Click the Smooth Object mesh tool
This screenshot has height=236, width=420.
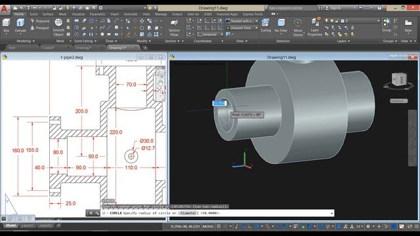pos(58,28)
